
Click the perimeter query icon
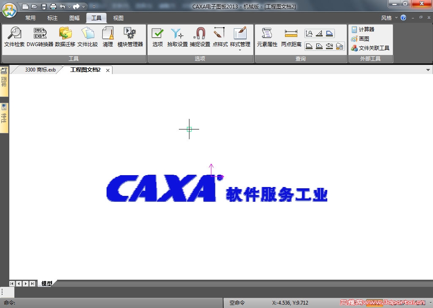(x=329, y=33)
